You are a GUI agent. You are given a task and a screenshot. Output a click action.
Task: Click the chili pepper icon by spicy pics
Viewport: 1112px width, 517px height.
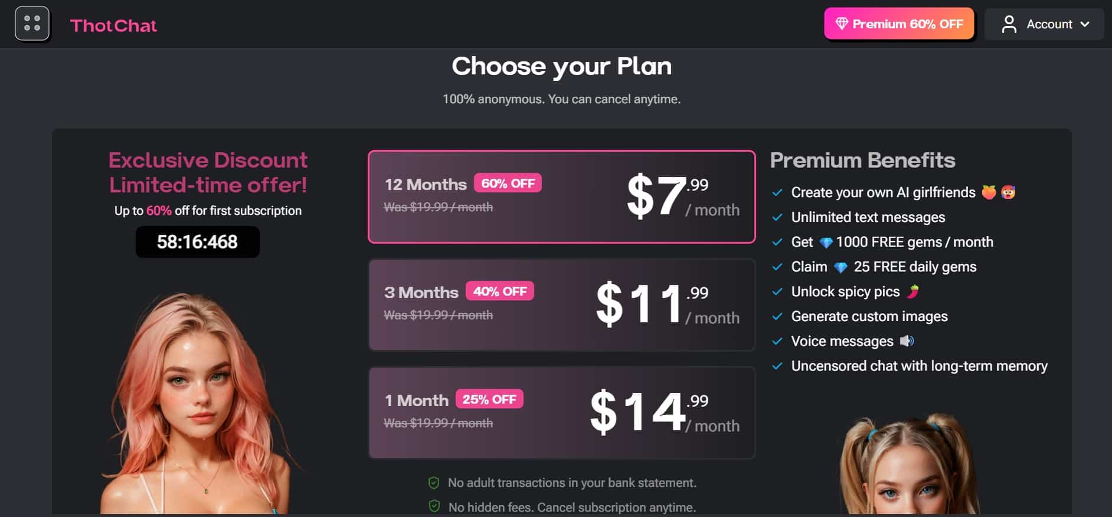[x=913, y=291]
